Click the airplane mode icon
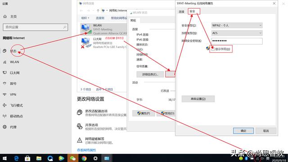Screen dimensions: 288x162 click(5, 105)
